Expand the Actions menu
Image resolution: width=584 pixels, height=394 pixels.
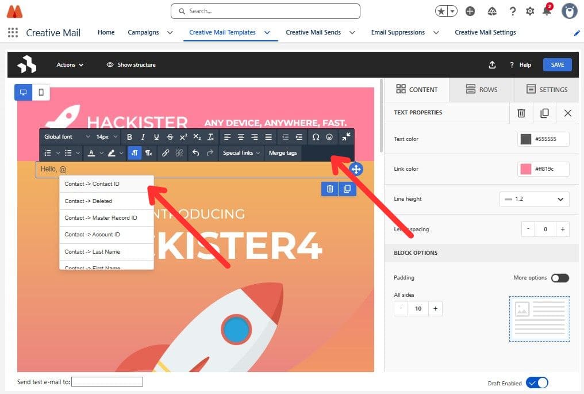click(70, 65)
